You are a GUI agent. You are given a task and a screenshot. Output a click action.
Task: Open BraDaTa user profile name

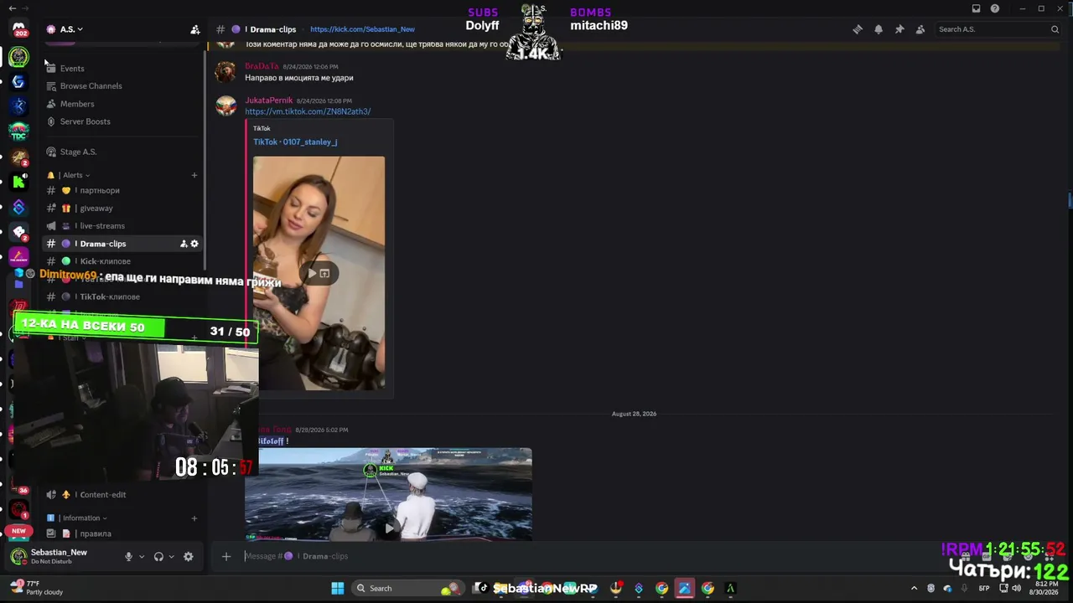pos(262,66)
